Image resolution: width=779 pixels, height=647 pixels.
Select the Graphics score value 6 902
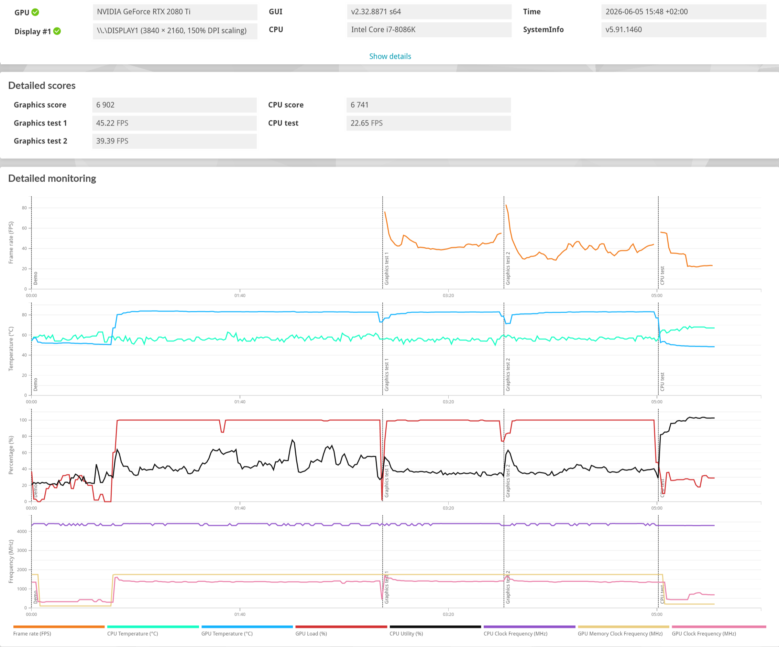coord(174,105)
